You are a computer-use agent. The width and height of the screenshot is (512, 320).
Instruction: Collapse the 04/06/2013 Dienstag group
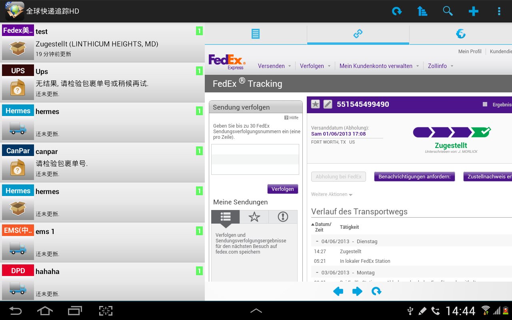pos(317,241)
